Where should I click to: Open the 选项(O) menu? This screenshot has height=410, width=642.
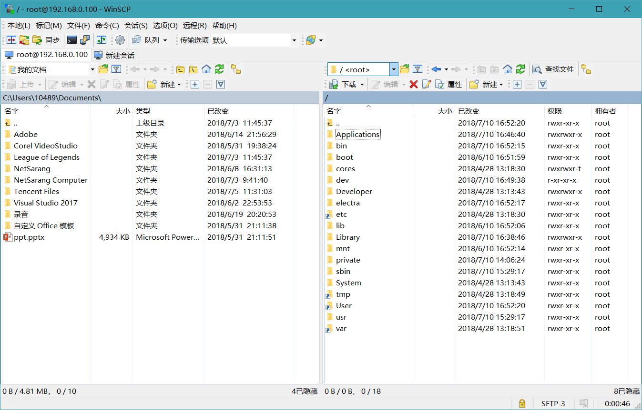tap(165, 26)
